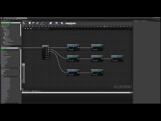This screenshot has width=161, height=121.
Task: Focus the bottom results search field
Action: coord(76,93)
